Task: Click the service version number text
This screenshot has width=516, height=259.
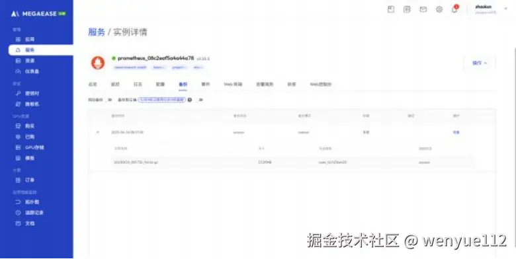Action: coord(203,59)
